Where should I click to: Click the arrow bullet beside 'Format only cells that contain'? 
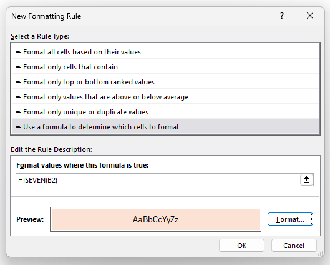pos(19,67)
